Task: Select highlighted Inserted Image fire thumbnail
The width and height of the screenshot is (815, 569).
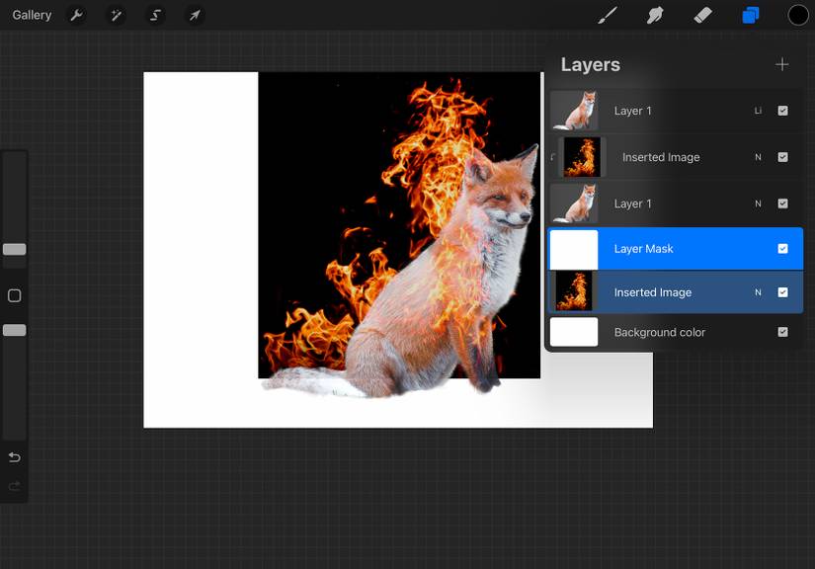Action: pos(574,292)
